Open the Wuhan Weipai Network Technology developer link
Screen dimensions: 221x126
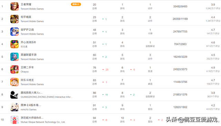pyautogui.click(x=43, y=122)
